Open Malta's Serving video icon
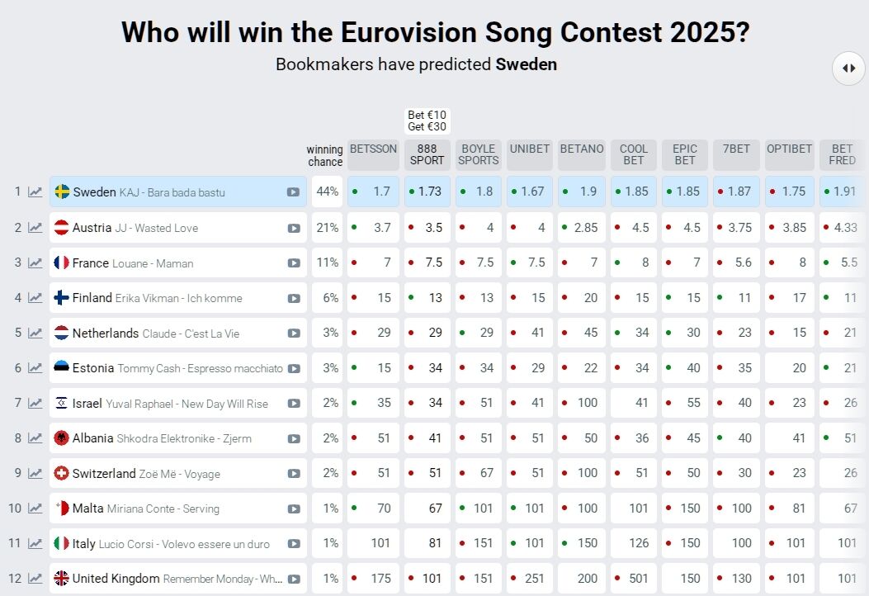The image size is (869, 596). pyautogui.click(x=294, y=509)
